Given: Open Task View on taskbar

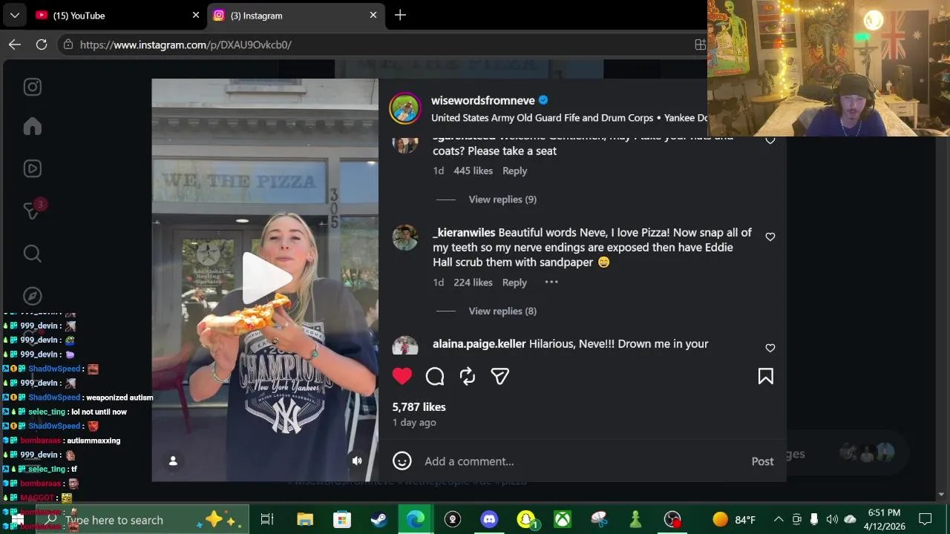Looking at the screenshot, I should coord(267,520).
